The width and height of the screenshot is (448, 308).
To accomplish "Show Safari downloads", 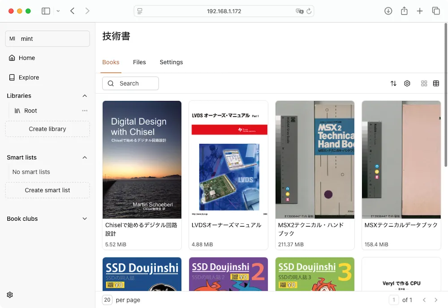I will (388, 11).
